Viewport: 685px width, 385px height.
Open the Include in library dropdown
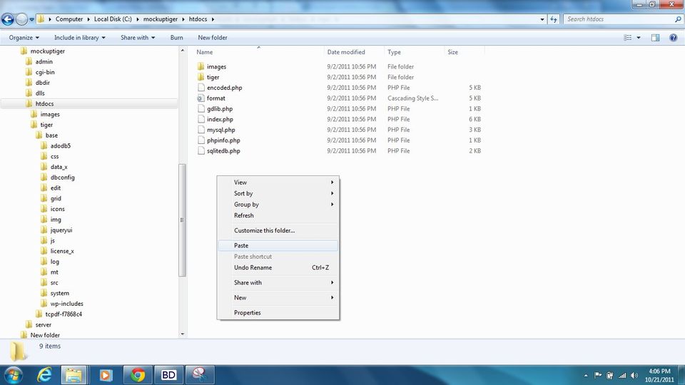79,38
